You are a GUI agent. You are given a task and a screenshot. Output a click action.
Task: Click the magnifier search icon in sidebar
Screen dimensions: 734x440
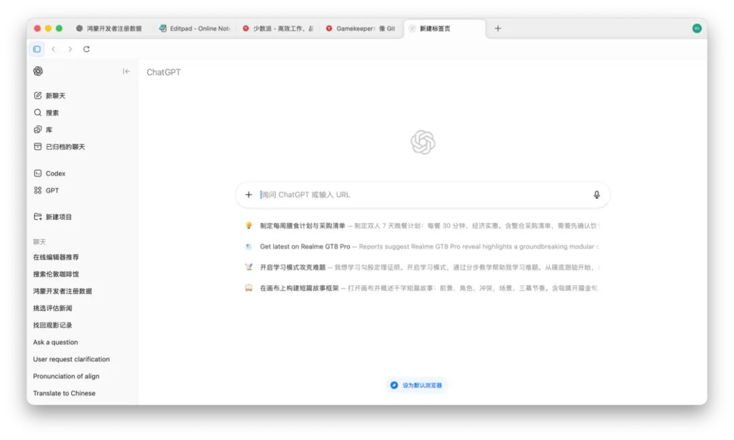pos(38,113)
